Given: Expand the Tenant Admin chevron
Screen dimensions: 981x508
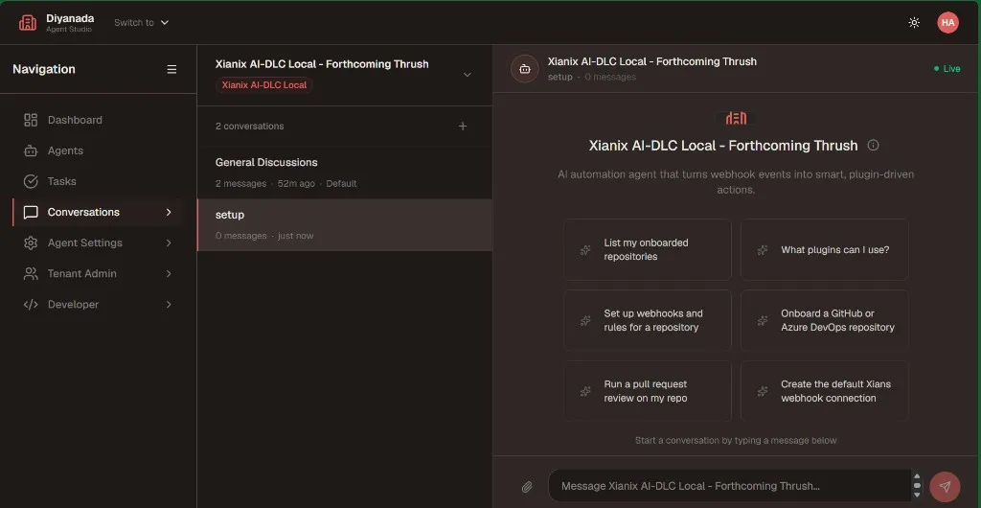Looking at the screenshot, I should tap(169, 273).
